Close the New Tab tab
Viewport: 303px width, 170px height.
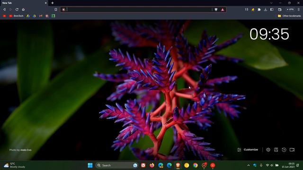[45, 3]
